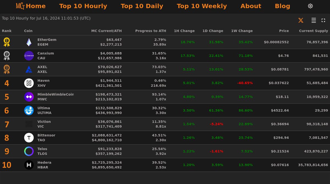Viewport: 330px width, 184px height.
Task: Open the Telos TLOS coin link
Action: pyautogui.click(x=42, y=151)
